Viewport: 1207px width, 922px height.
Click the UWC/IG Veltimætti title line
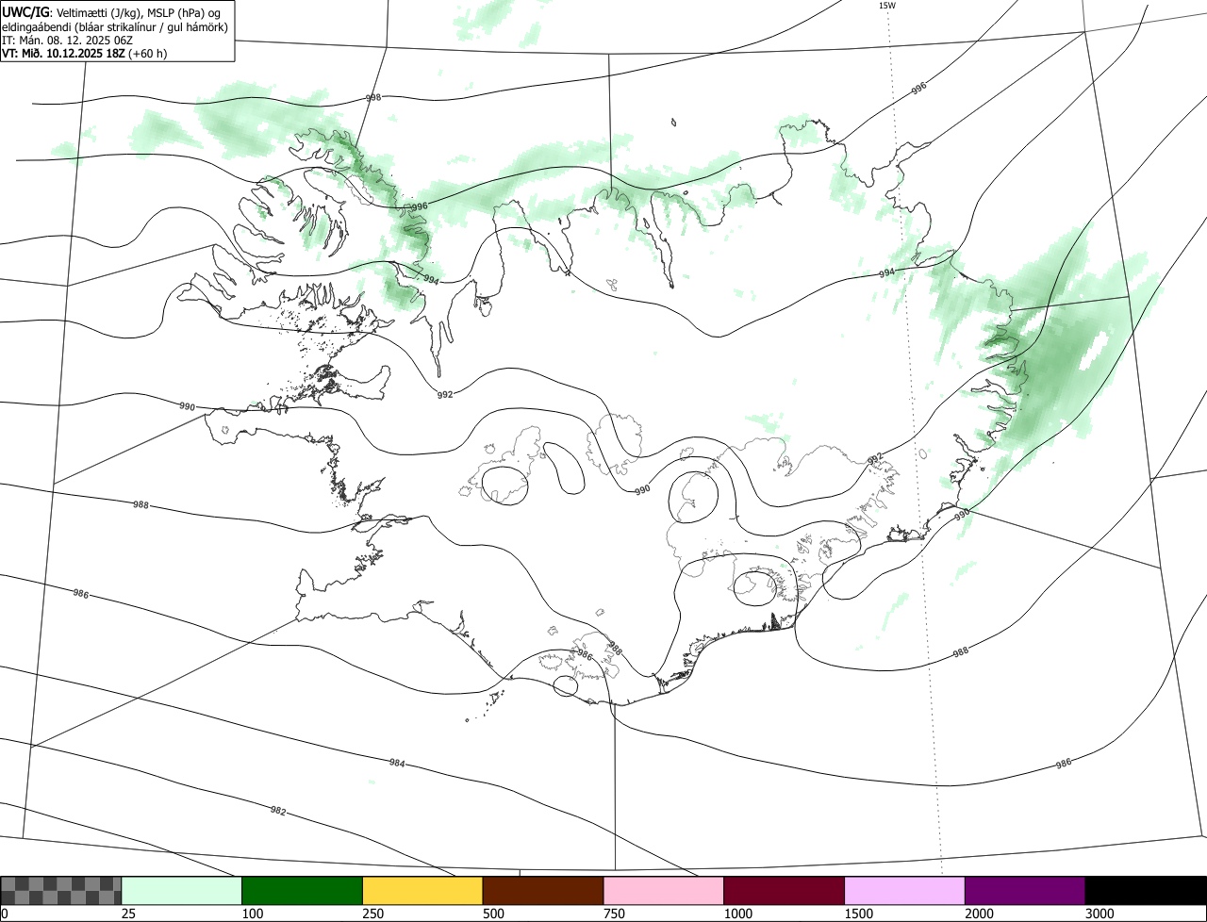(x=111, y=12)
